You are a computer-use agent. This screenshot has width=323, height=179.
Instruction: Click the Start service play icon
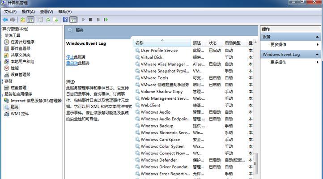pyautogui.click(x=83, y=20)
